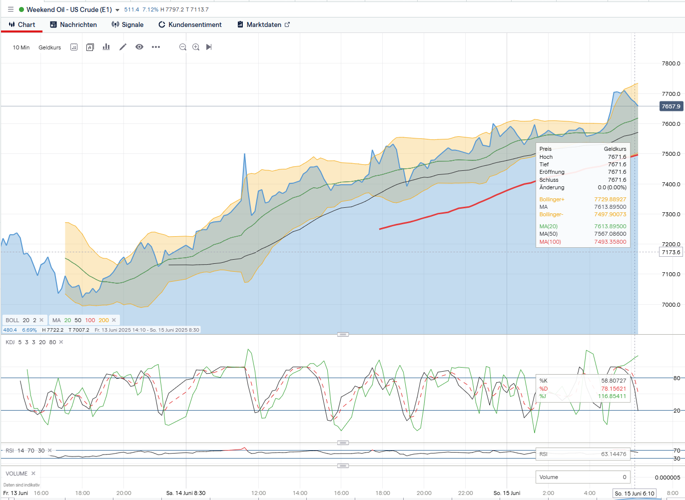Click the orange MA 200 period value

tap(103, 320)
